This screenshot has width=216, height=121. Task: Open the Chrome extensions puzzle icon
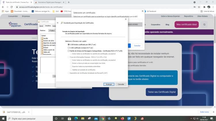coord(204,7)
